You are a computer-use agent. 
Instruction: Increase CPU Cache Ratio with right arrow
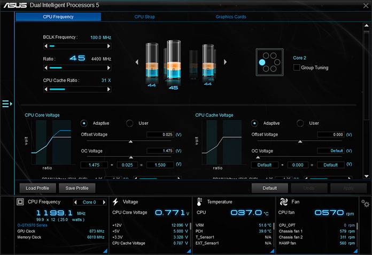(108, 89)
